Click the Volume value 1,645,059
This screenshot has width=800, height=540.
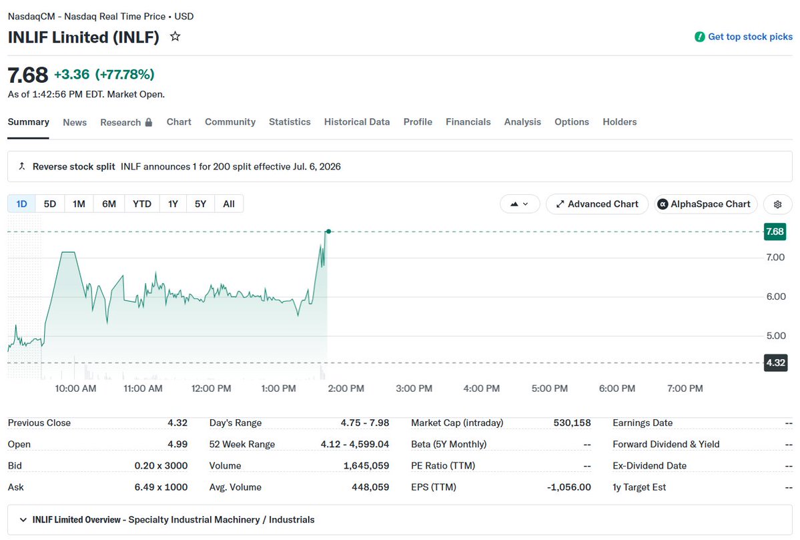click(x=366, y=465)
